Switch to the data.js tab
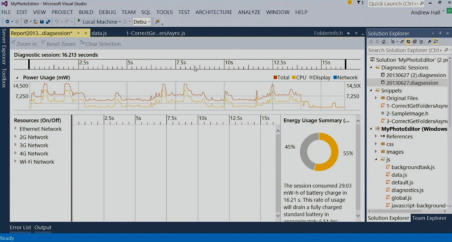452x242 pixels. point(99,33)
